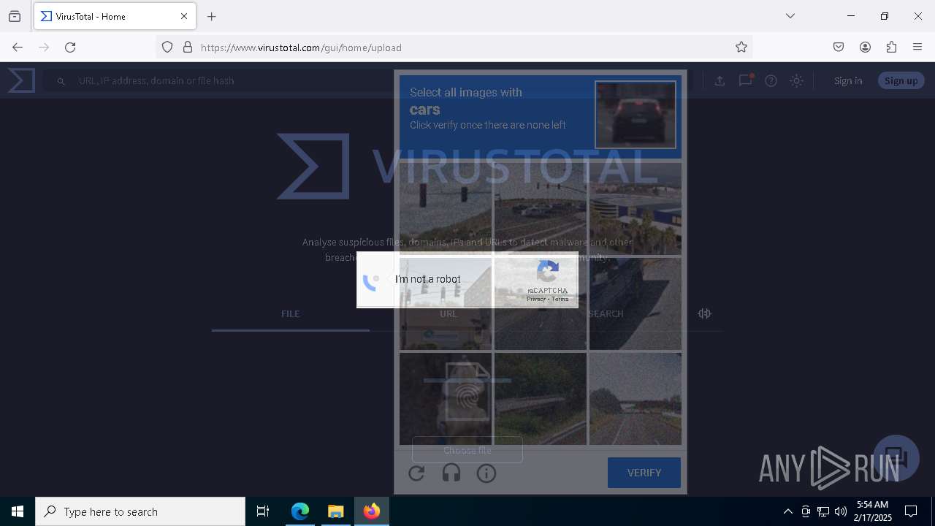This screenshot has height=526, width=935.
Task: Open the Firefox account icon
Action: [865, 47]
